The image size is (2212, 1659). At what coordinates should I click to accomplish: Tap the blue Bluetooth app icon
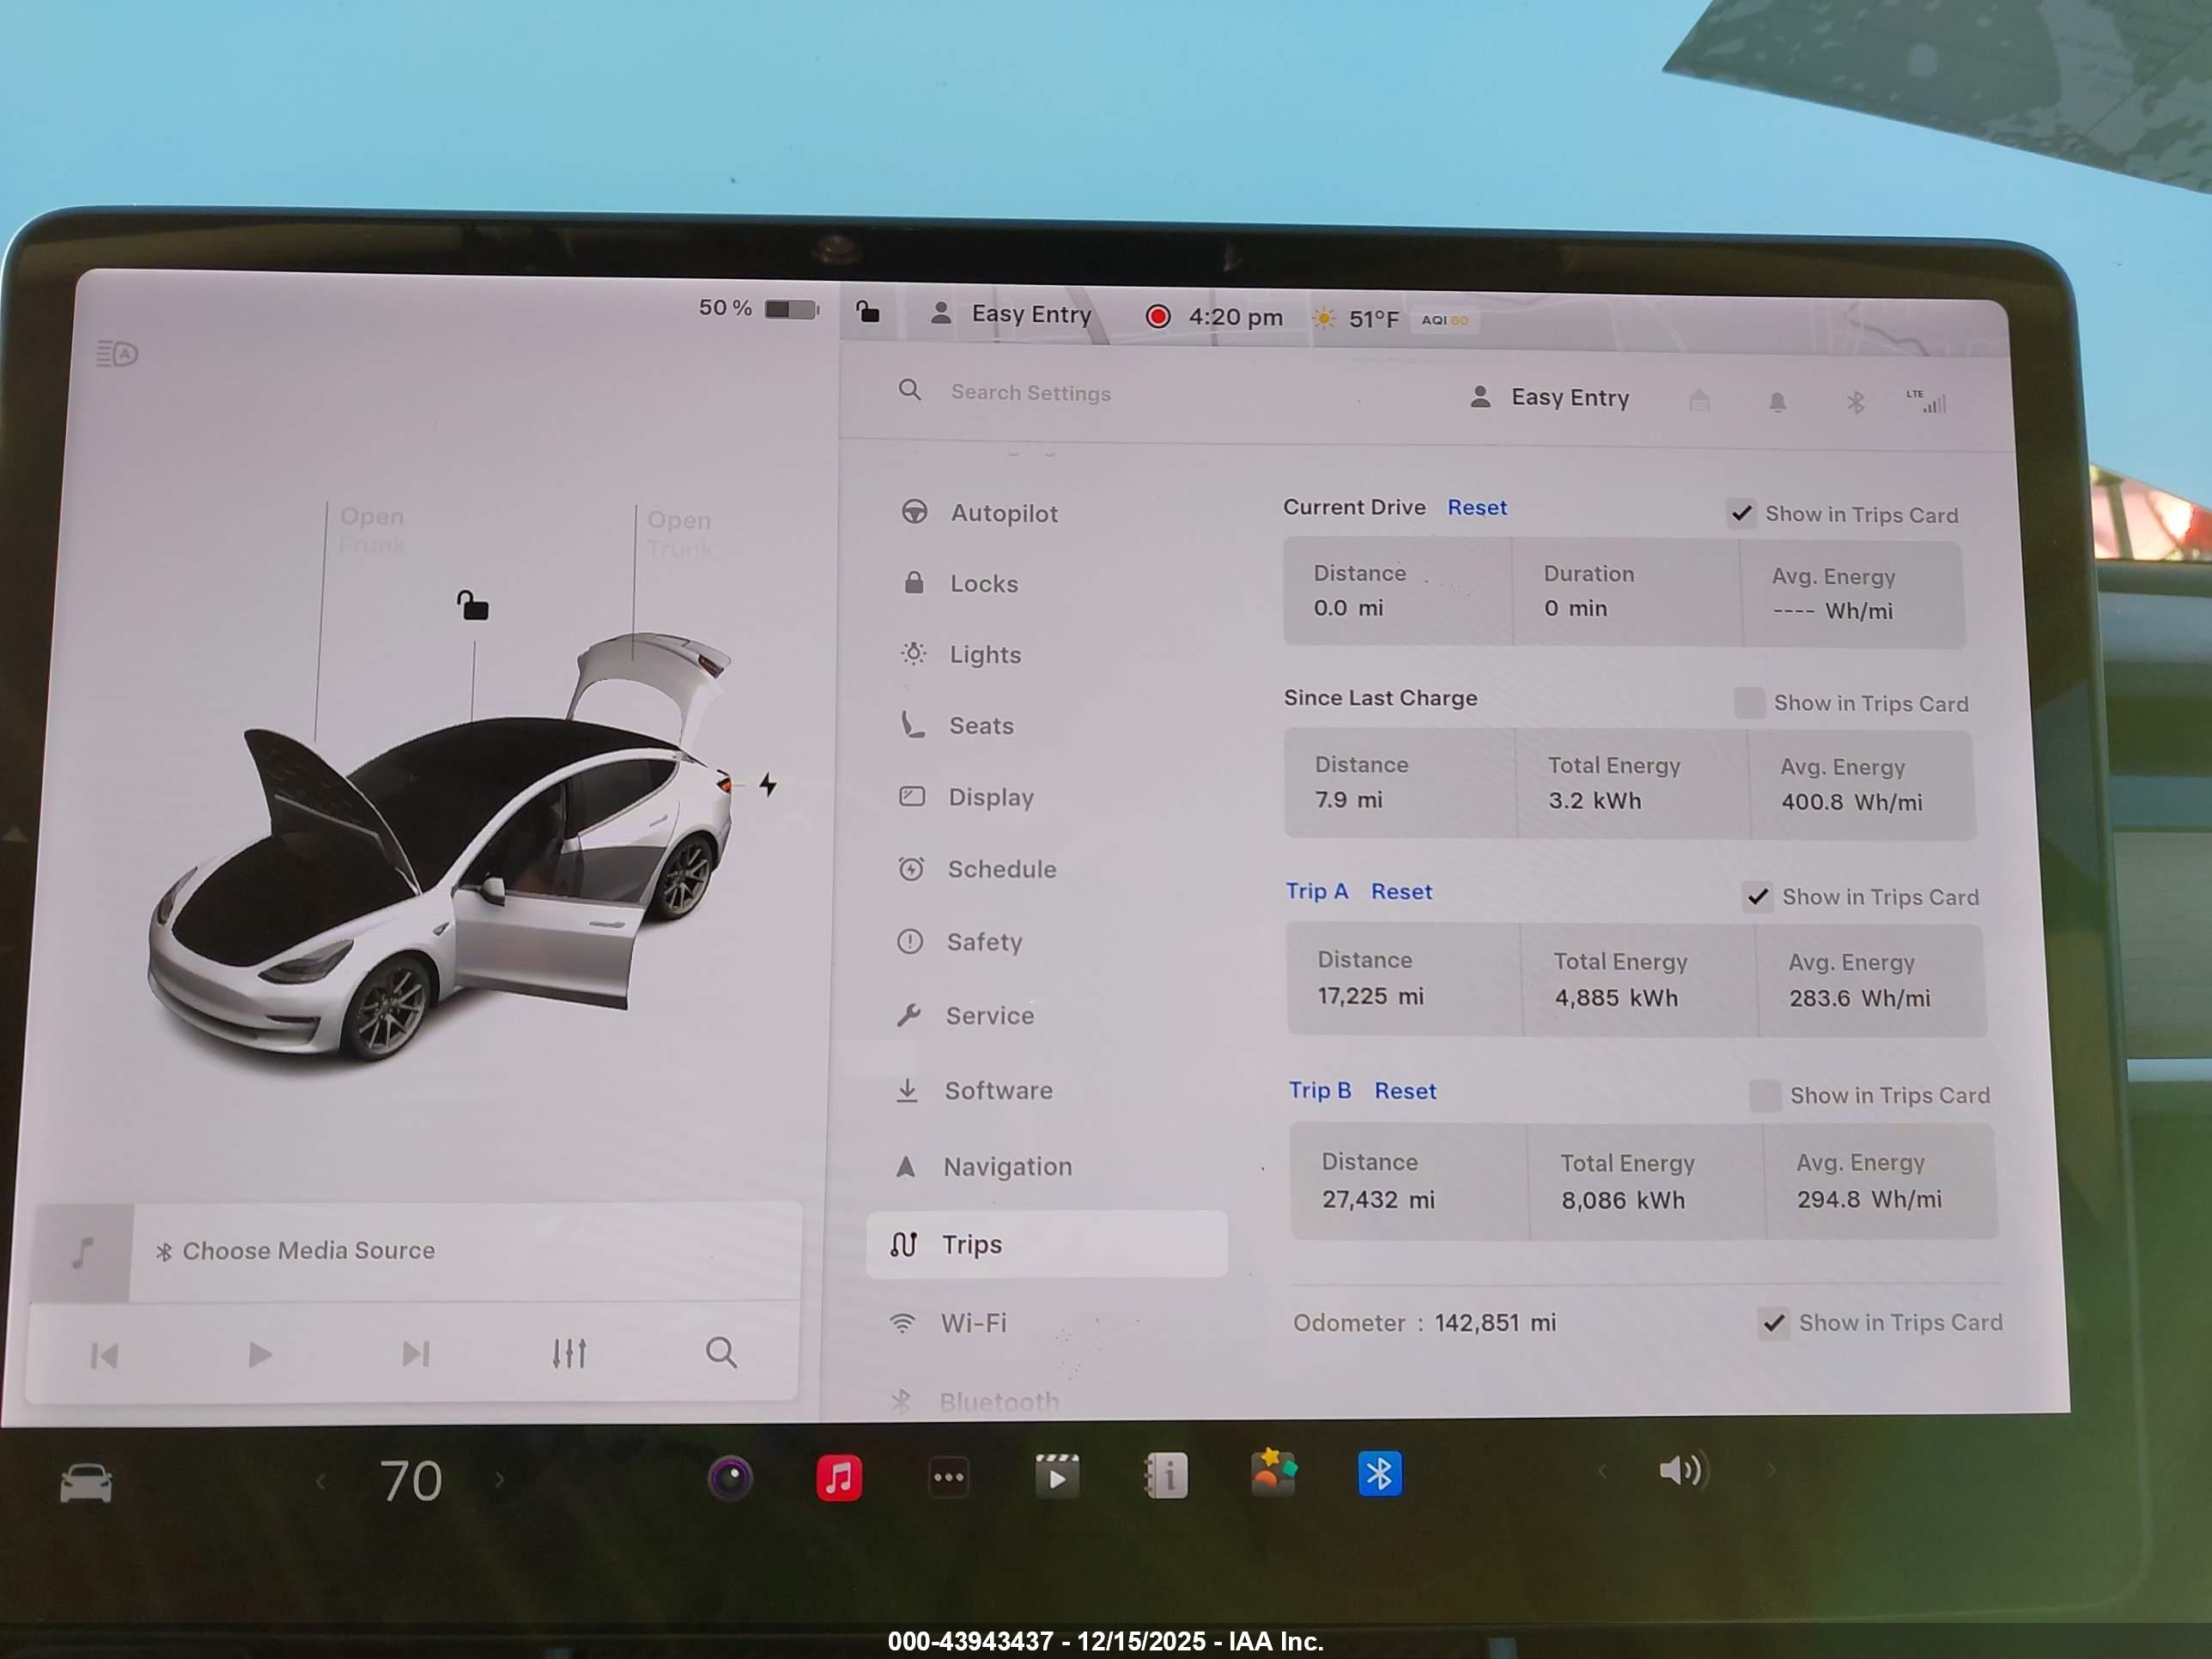(x=1380, y=1473)
